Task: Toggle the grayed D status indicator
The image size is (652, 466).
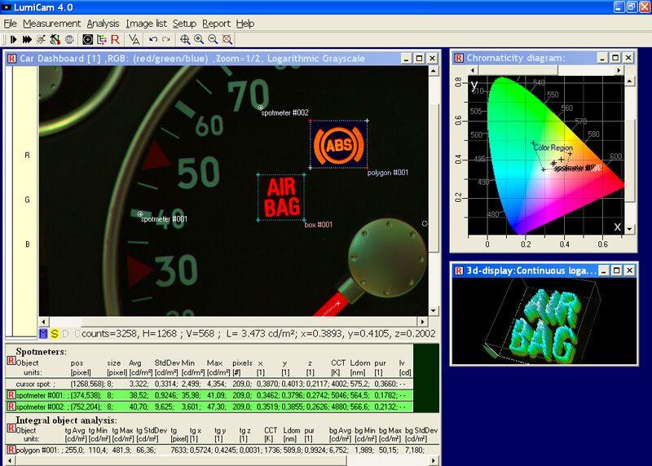Action: pos(66,333)
